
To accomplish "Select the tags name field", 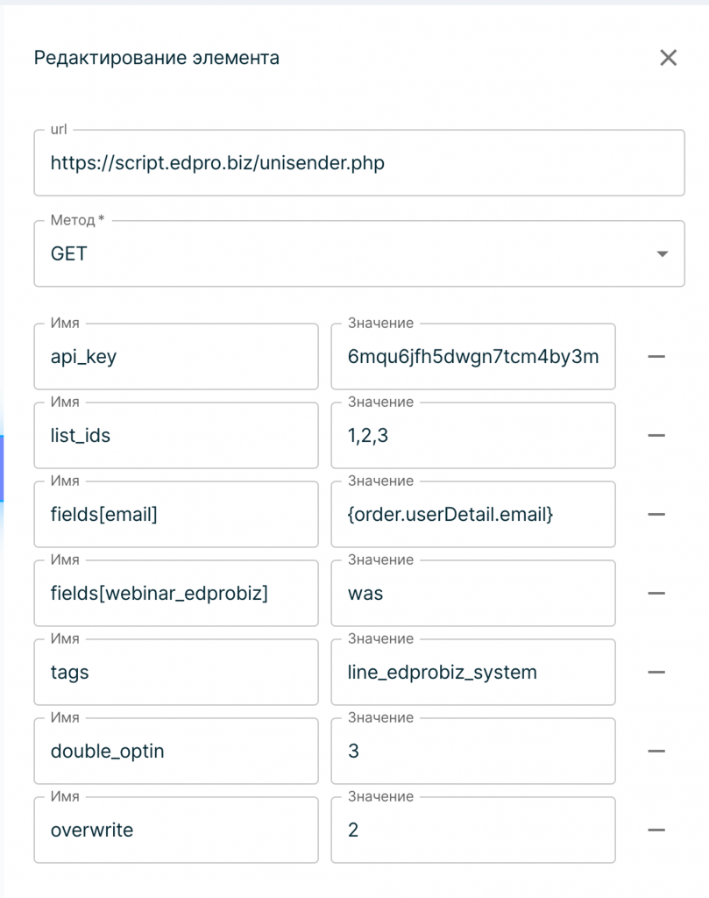I will 176,672.
